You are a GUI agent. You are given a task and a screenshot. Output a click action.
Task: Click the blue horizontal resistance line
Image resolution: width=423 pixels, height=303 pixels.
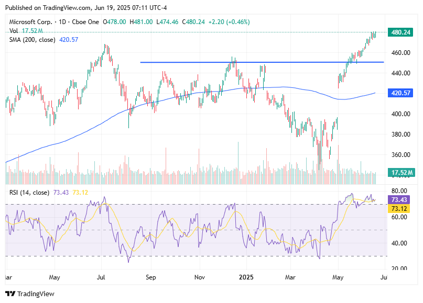(262, 62)
